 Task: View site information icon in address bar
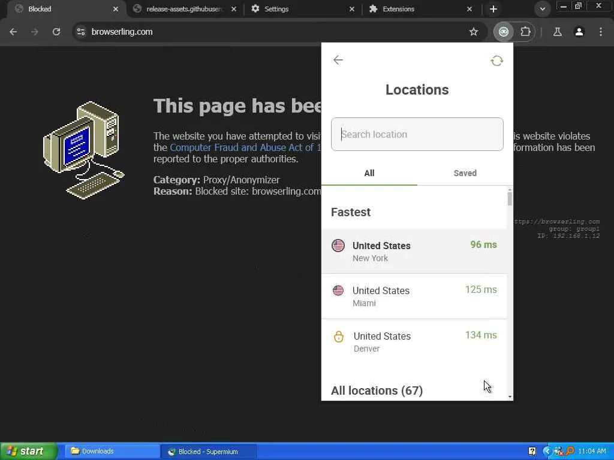tap(81, 32)
